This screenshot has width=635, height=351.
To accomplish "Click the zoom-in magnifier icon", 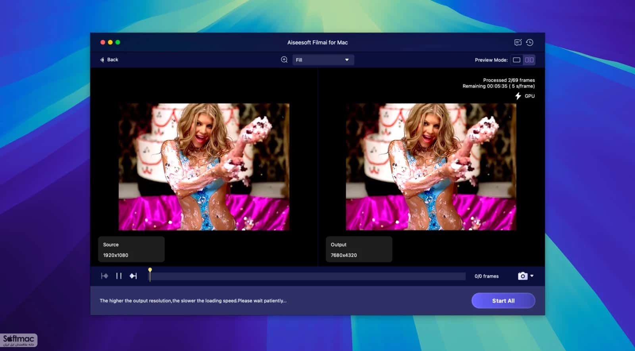I will coord(284,60).
